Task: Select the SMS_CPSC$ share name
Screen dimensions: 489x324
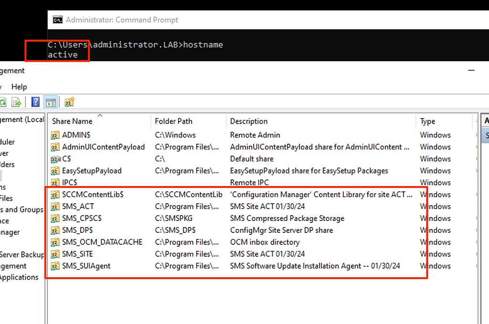Action: pos(82,219)
